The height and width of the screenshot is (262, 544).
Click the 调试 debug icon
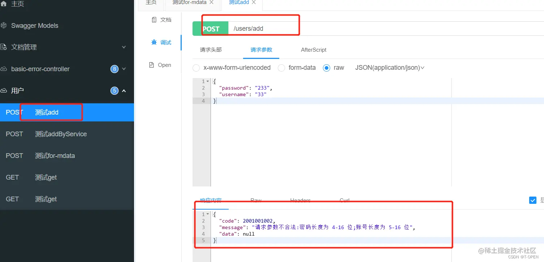click(154, 42)
